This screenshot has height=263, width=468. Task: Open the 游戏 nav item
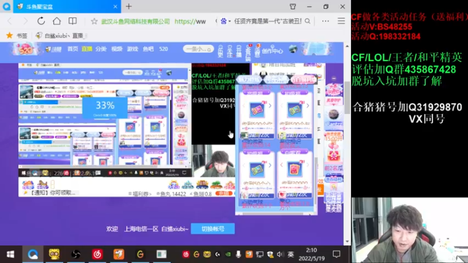(133, 49)
